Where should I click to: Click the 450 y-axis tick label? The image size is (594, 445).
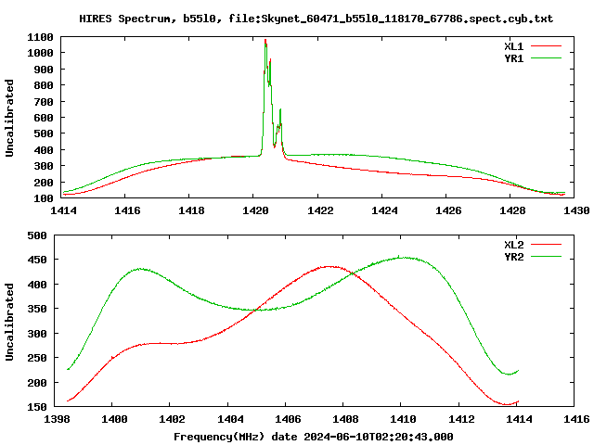(x=37, y=260)
